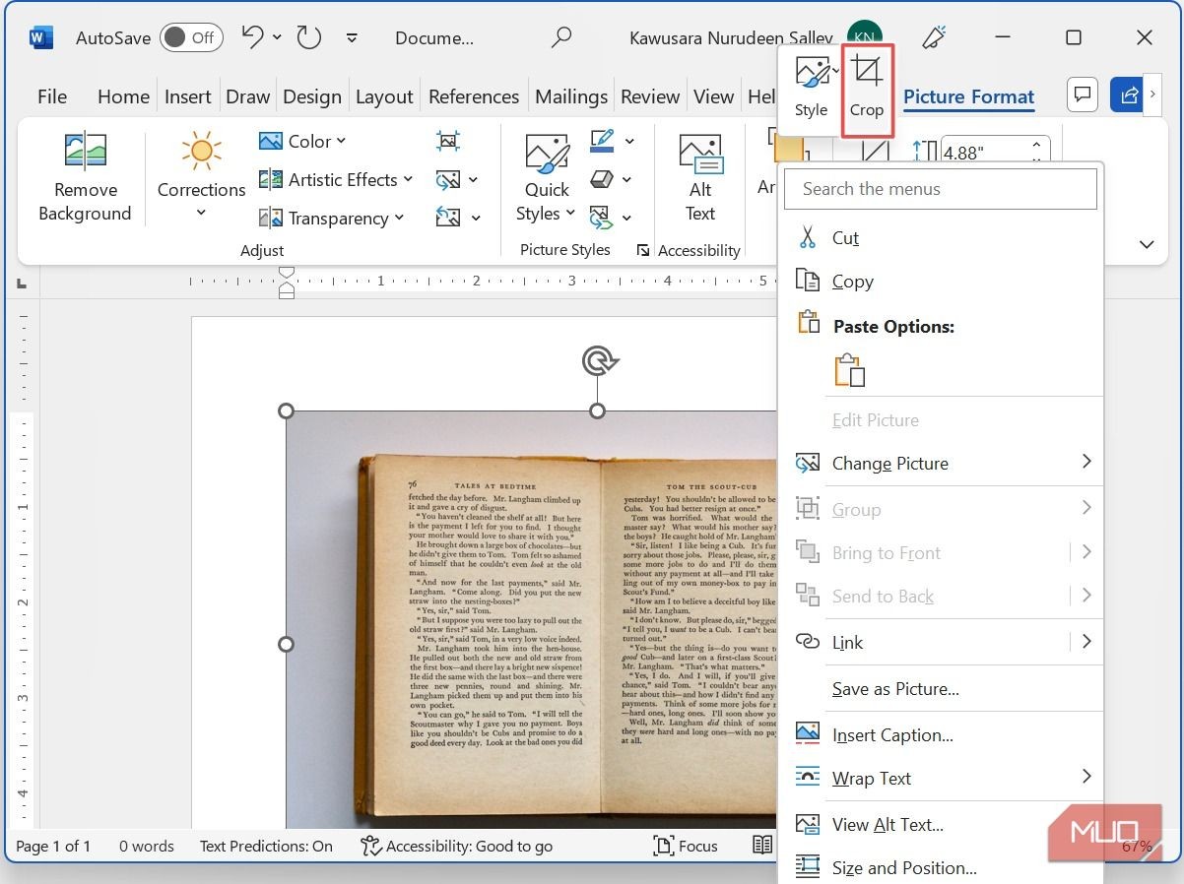1184x884 pixels.
Task: Redo the last action
Action: click(308, 37)
